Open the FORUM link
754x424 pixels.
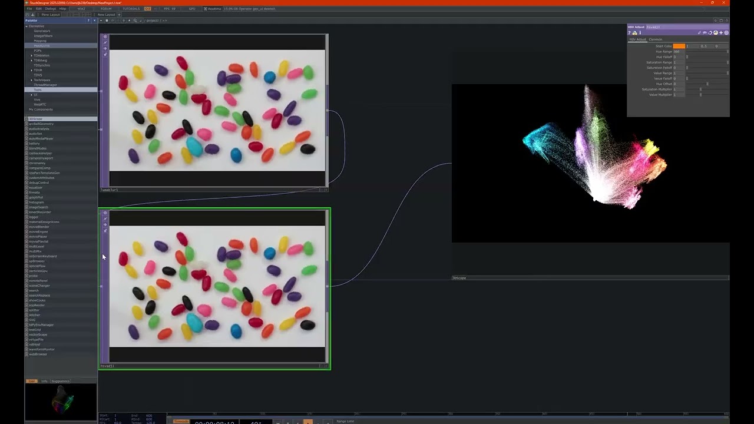click(x=106, y=9)
